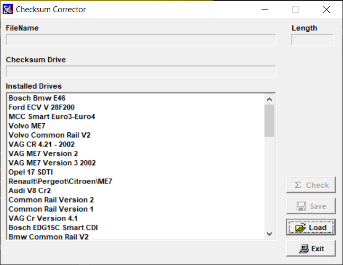Choose Bosch EDG15C Smart CDI
The height and width of the screenshot is (265, 343).
tap(136, 227)
